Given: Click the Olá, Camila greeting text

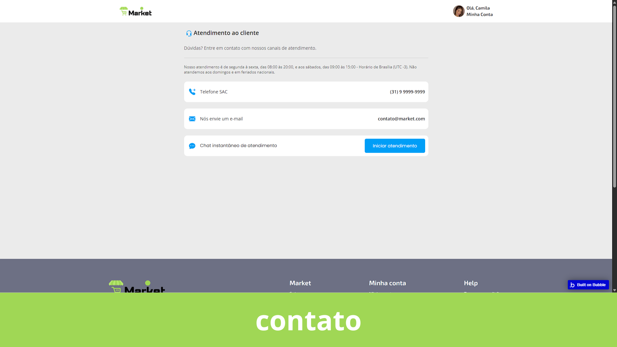Looking at the screenshot, I should click(478, 8).
